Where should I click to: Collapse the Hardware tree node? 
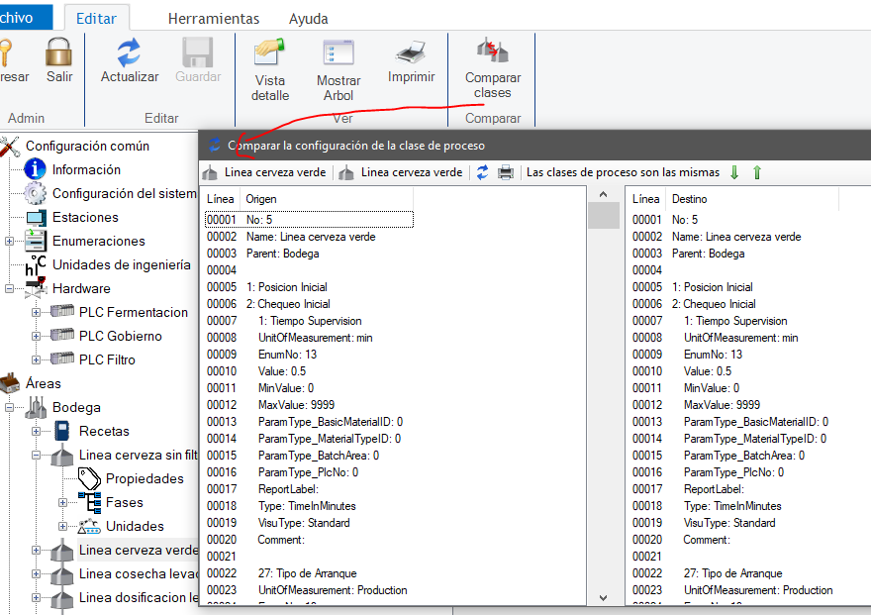(10, 288)
